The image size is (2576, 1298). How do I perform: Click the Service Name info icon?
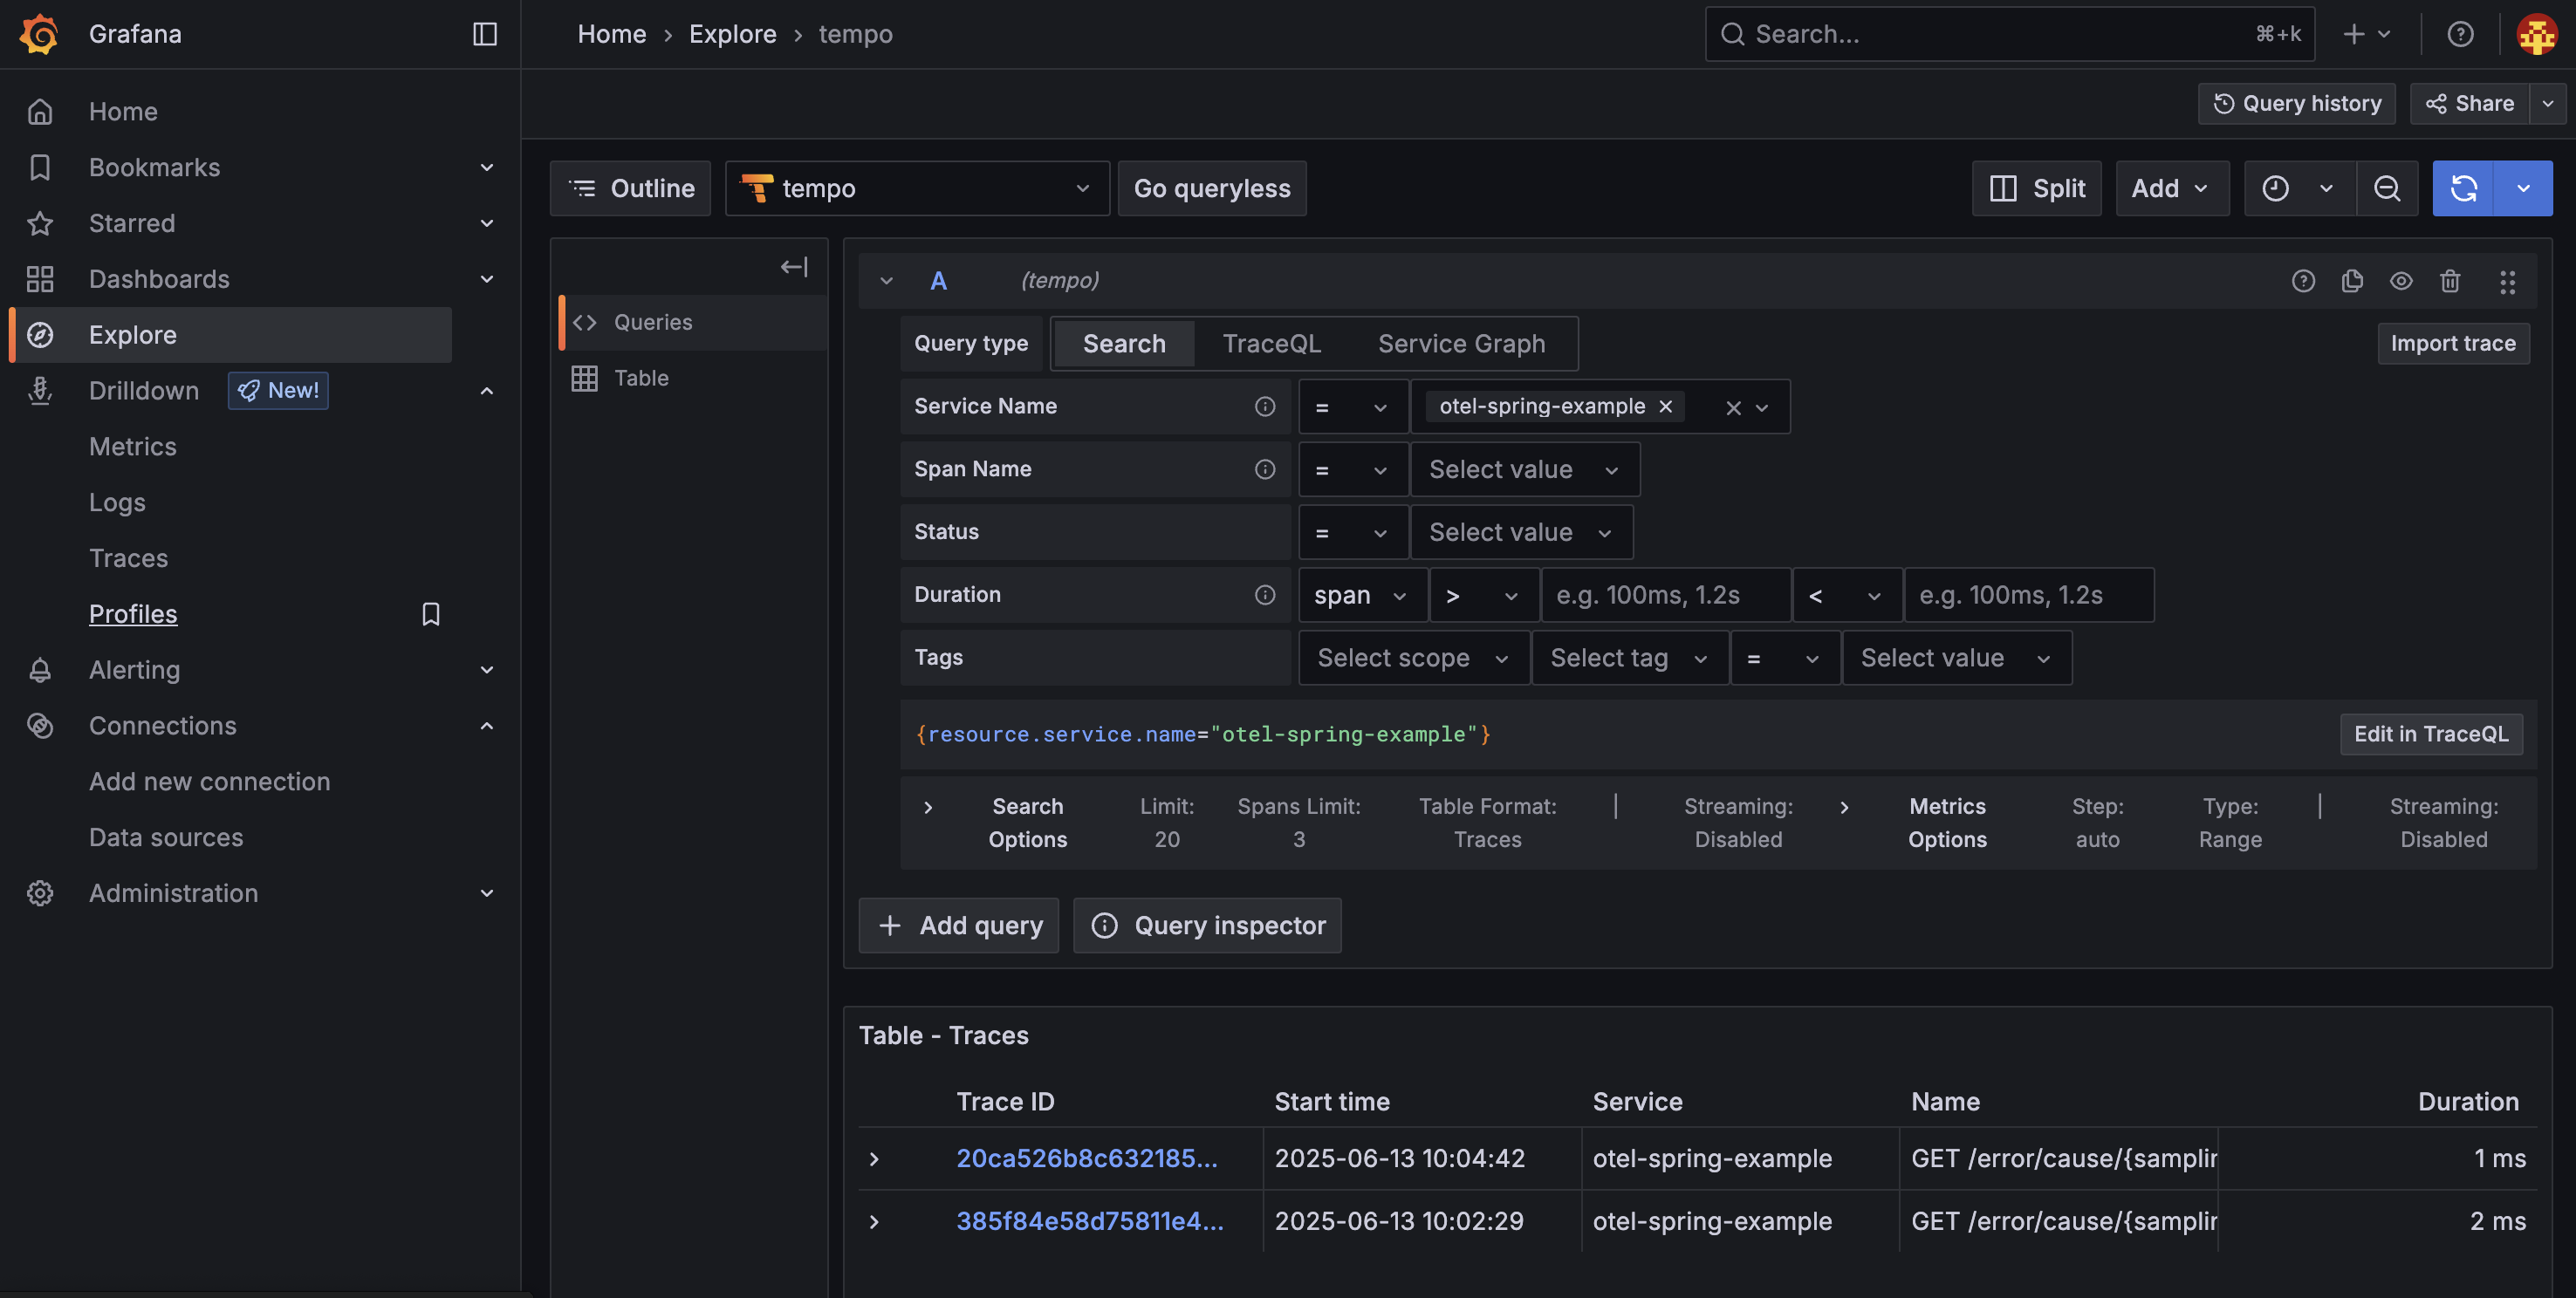(1265, 406)
